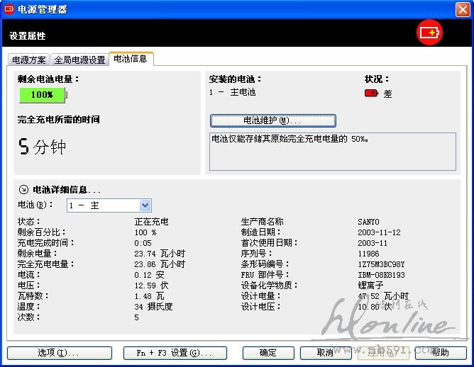Click the 锂离子 chemistry value
This screenshot has height=367, width=474.
[x=370, y=286]
